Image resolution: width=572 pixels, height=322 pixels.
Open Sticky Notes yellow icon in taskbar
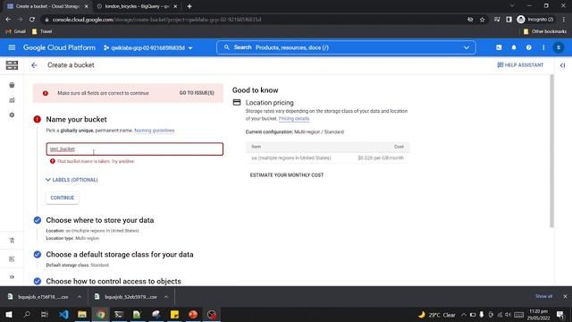tap(174, 314)
